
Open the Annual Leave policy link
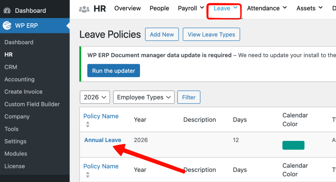103,140
